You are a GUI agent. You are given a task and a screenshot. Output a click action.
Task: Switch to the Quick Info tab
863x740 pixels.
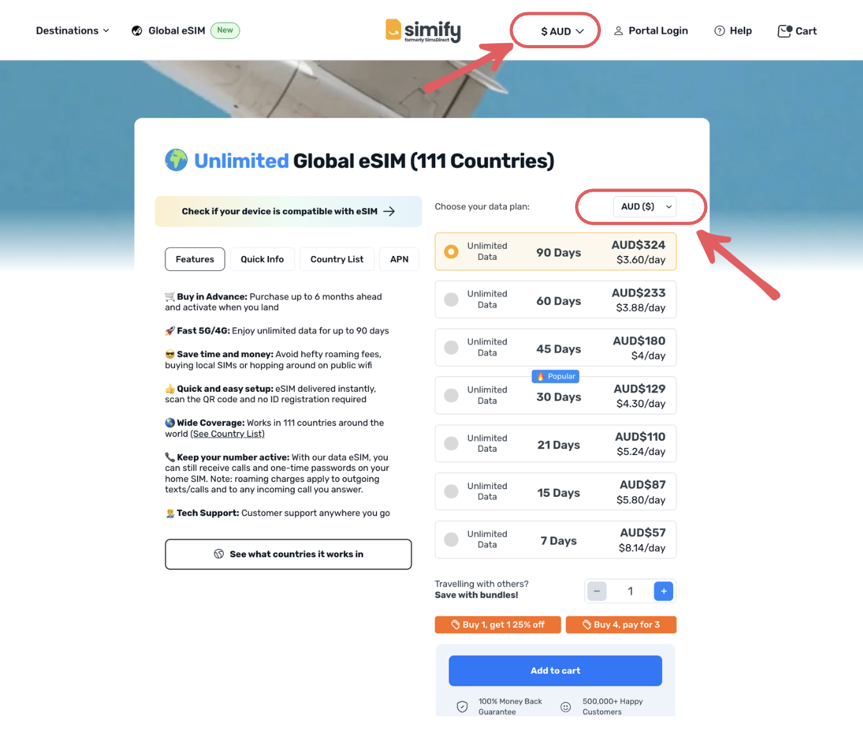(262, 259)
